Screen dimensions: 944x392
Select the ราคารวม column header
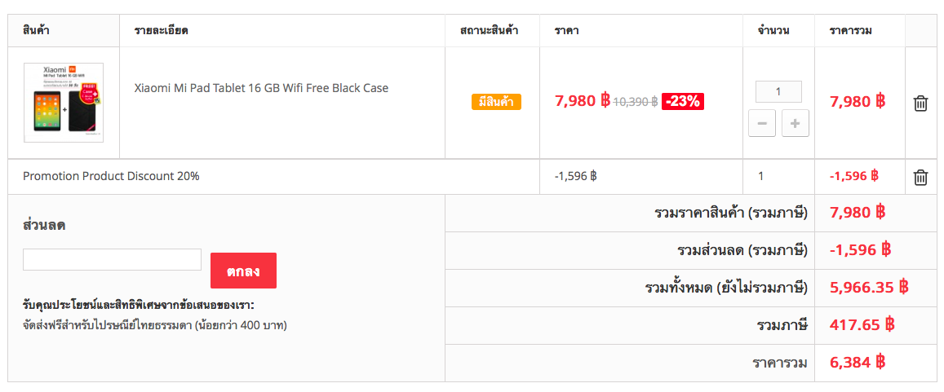(x=851, y=30)
